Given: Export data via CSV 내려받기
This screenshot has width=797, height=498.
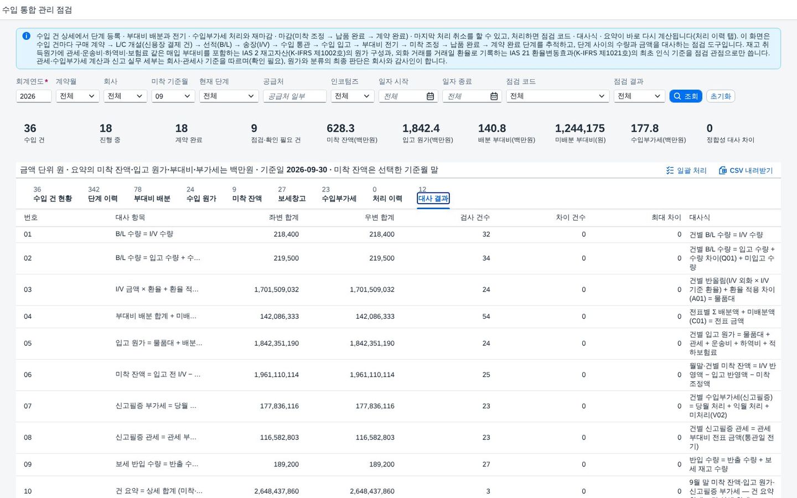Looking at the screenshot, I should (746, 170).
